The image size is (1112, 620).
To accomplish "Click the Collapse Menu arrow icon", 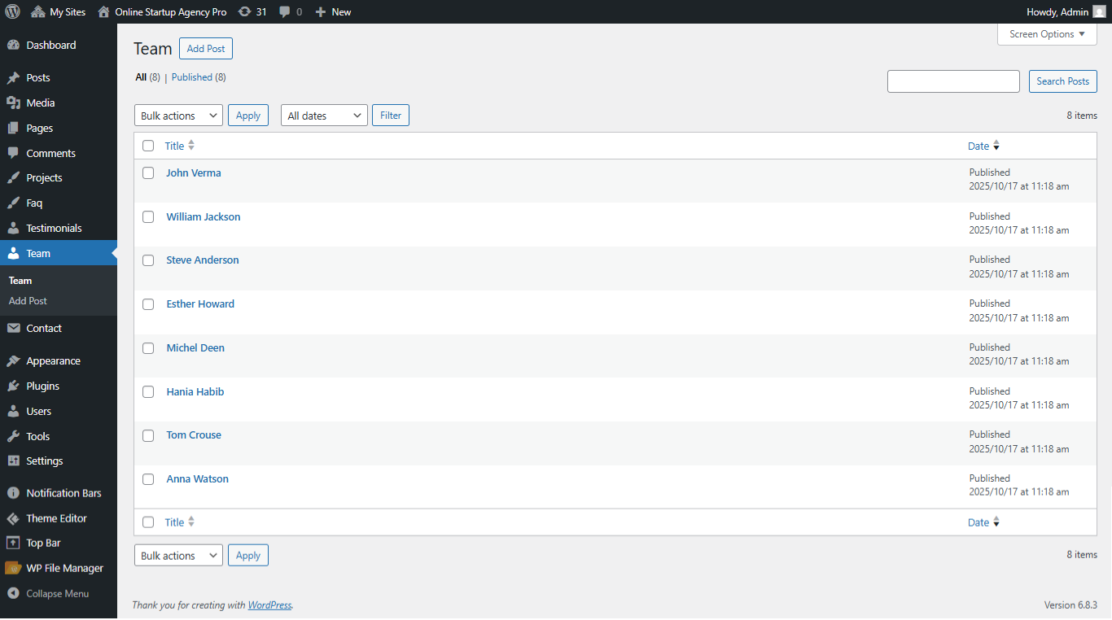I will click(13, 593).
